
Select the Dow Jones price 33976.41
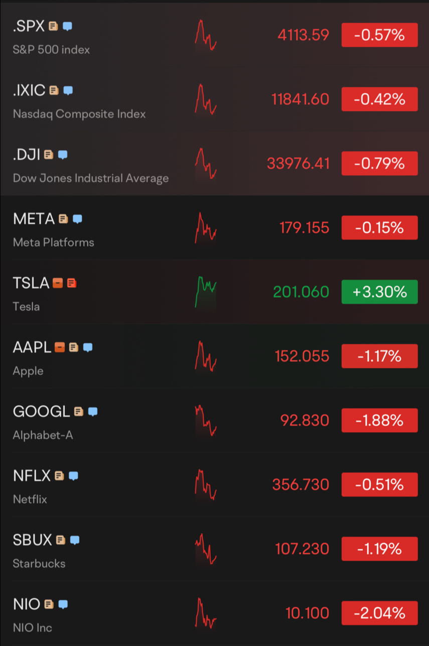(298, 164)
